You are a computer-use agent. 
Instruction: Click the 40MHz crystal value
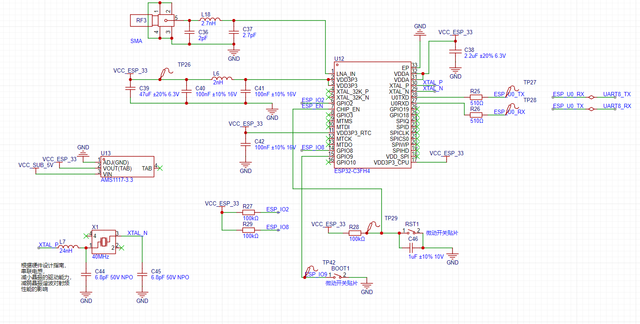pyautogui.click(x=100, y=256)
